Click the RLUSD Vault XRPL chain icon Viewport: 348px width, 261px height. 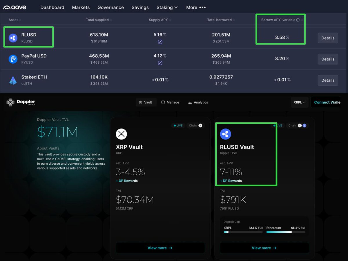(x=300, y=126)
